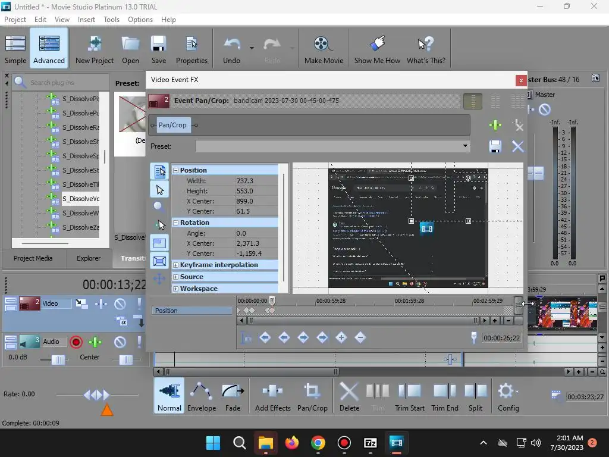This screenshot has width=609, height=457.
Task: Collapse the Position property group
Action: pos(175,170)
